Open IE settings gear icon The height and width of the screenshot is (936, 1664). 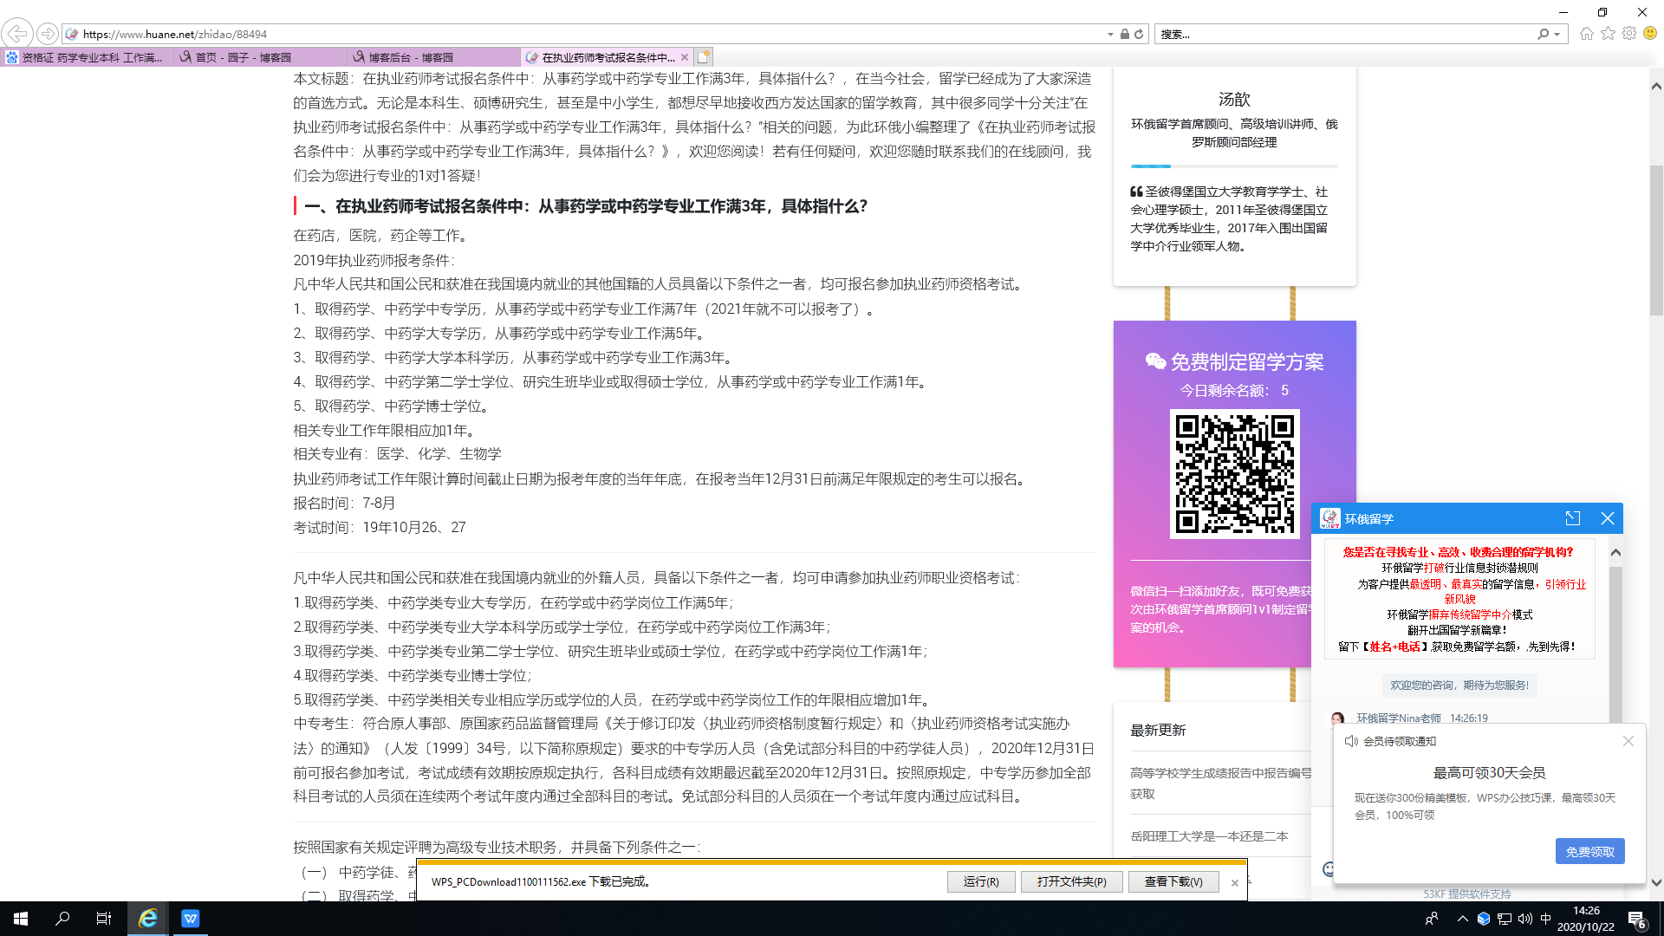pyautogui.click(x=1629, y=34)
